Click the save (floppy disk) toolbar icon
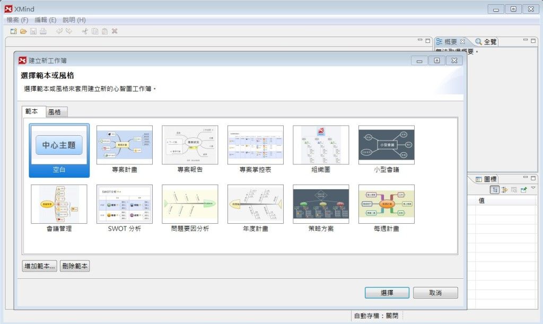The image size is (543, 324). click(33, 31)
